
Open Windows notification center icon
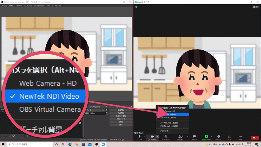click(x=257, y=144)
